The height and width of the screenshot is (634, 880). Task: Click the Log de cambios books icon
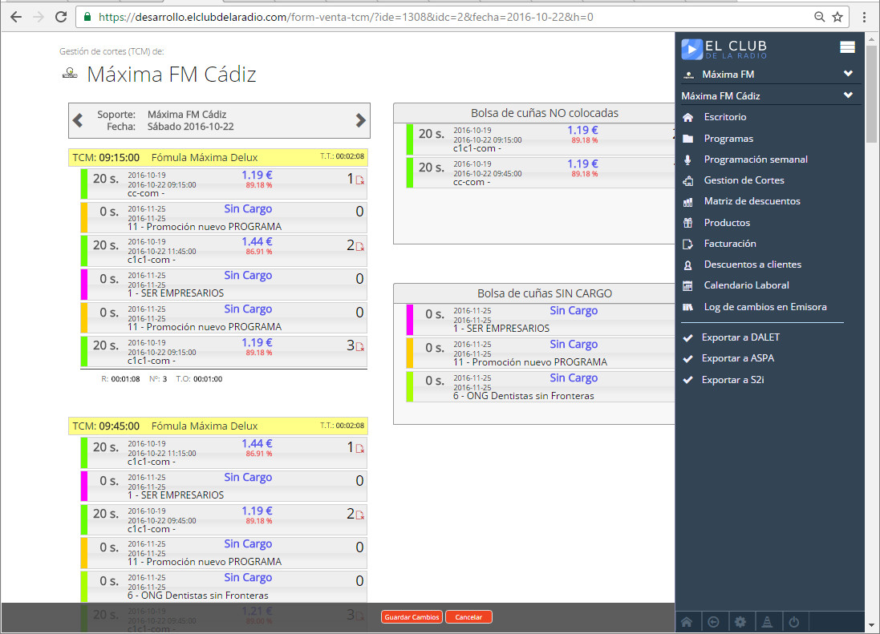(x=687, y=307)
